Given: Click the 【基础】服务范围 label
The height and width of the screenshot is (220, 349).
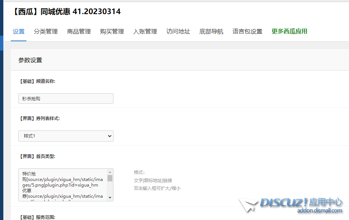Looking at the screenshot, I should [37, 217].
